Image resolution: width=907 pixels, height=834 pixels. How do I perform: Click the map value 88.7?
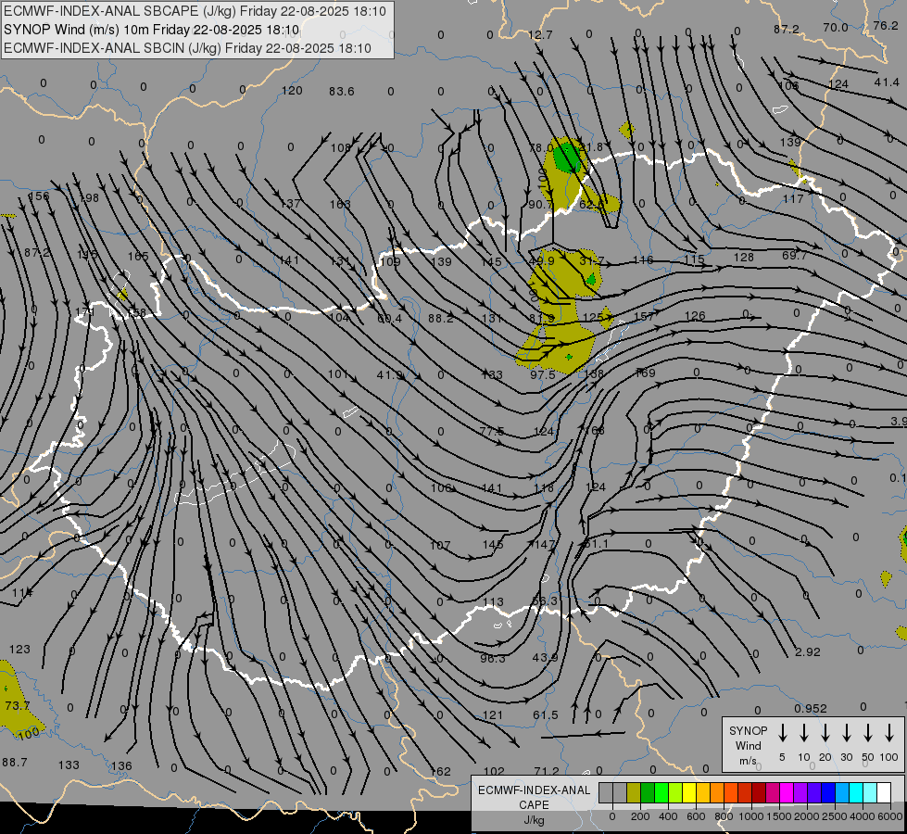[x=15, y=763]
